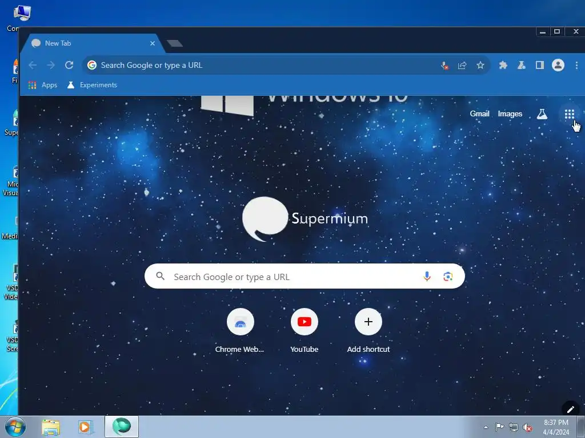Click the Add shortcut button
The width and height of the screenshot is (585, 438).
click(x=368, y=331)
